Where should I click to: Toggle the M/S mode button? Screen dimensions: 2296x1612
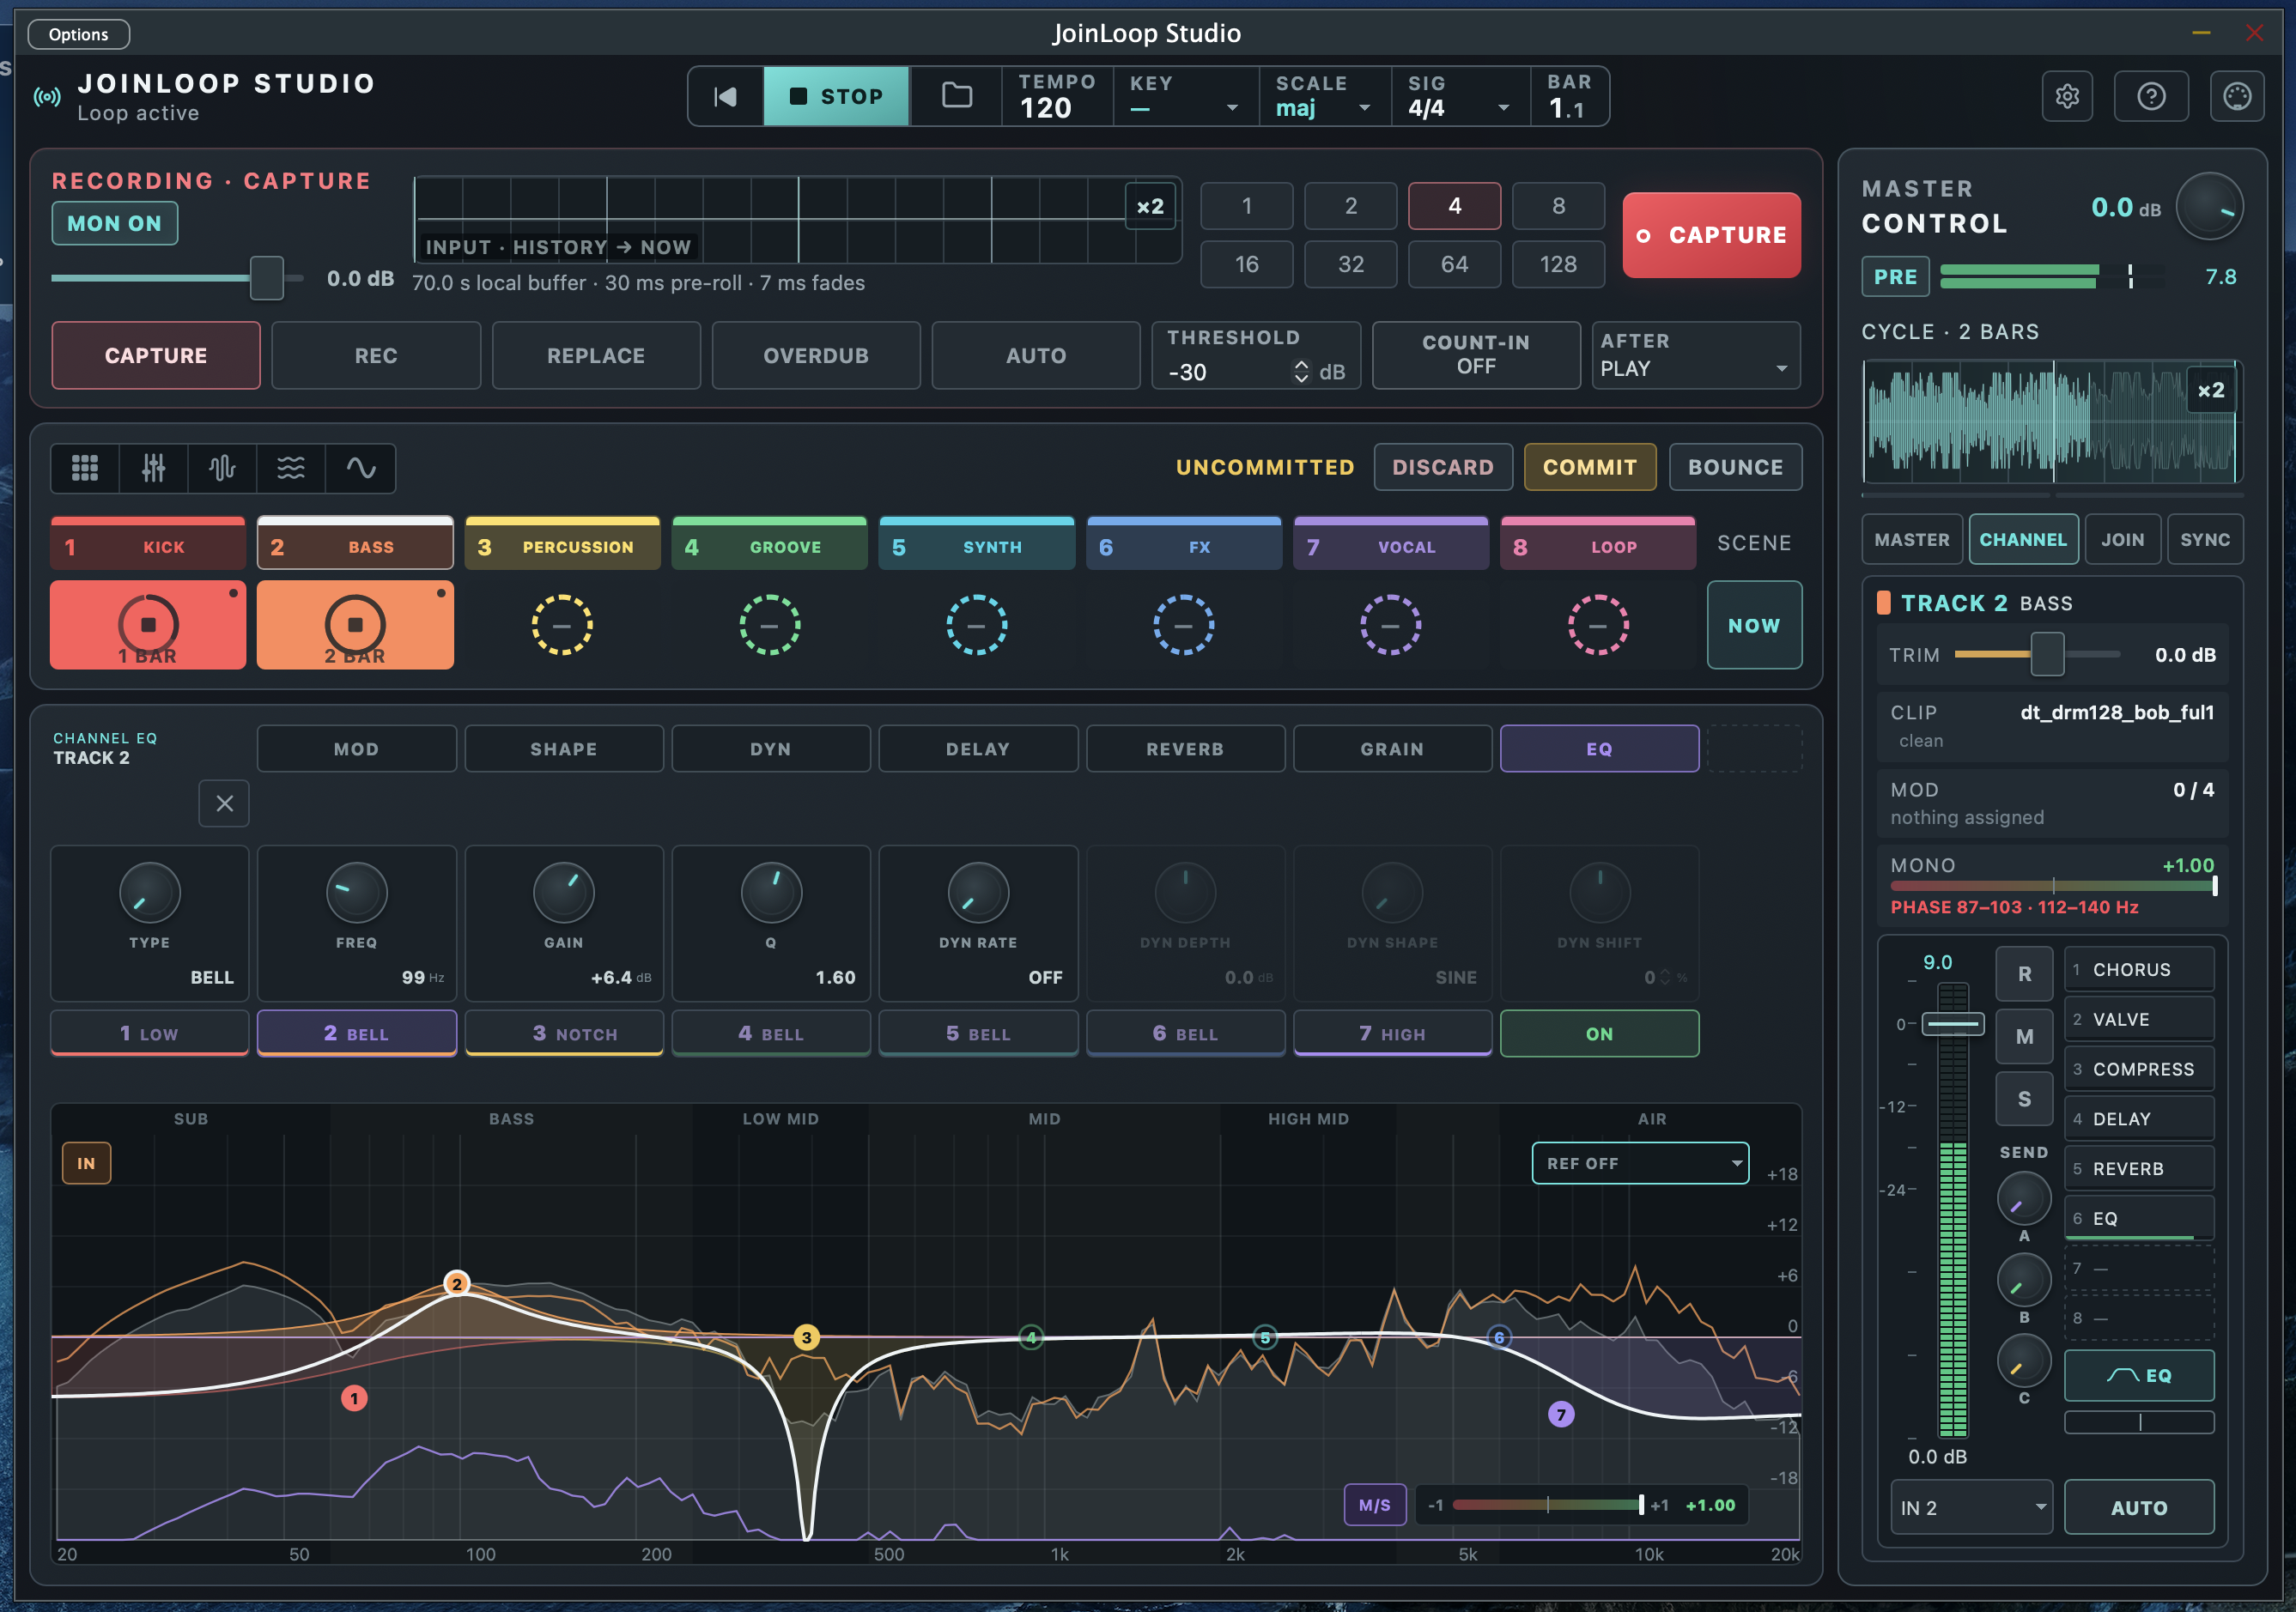(x=1375, y=1505)
